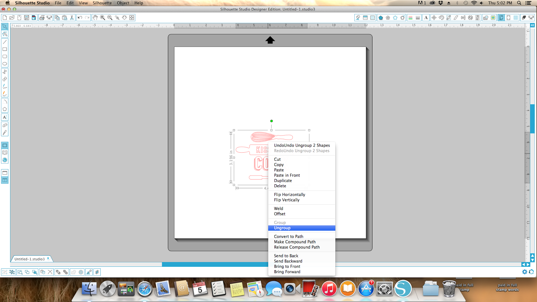This screenshot has height=302, width=537.
Task: Click the Zoom Out magnifier icon
Action: coord(110,17)
